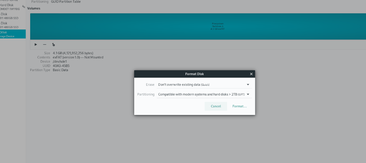The image size is (366, 163).
Task: Click the Format Disk dialog title bar
Action: point(195,74)
